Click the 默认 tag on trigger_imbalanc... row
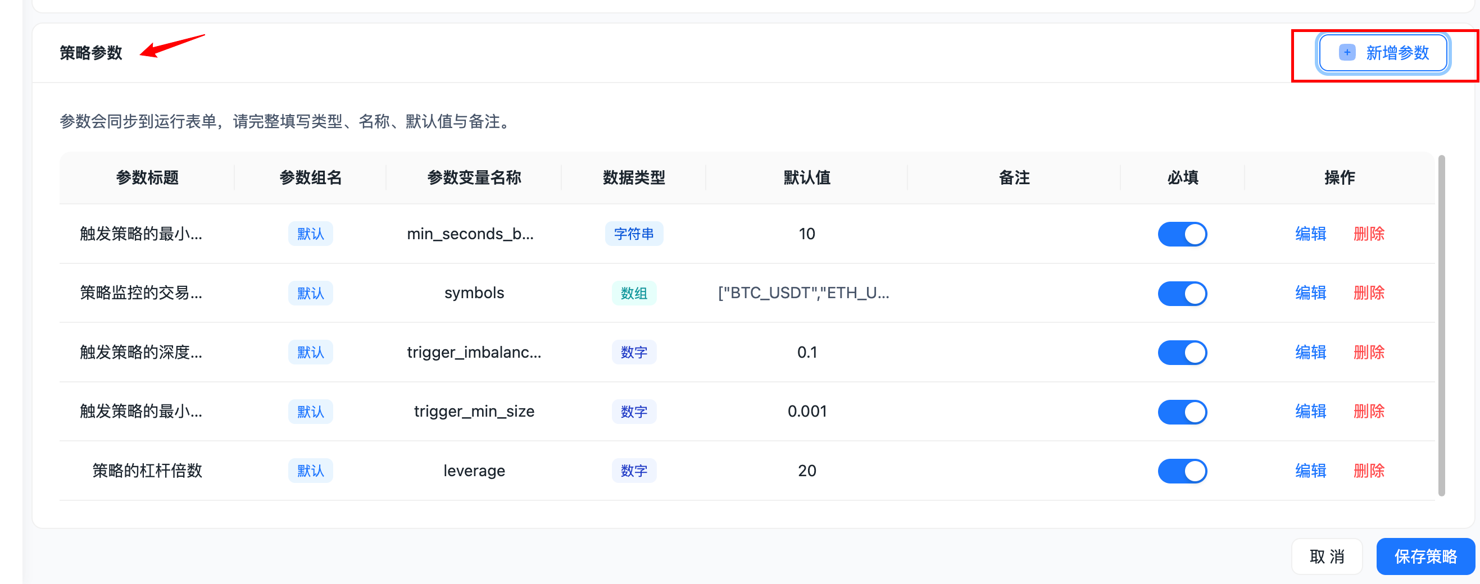The height and width of the screenshot is (584, 1480). (x=310, y=352)
